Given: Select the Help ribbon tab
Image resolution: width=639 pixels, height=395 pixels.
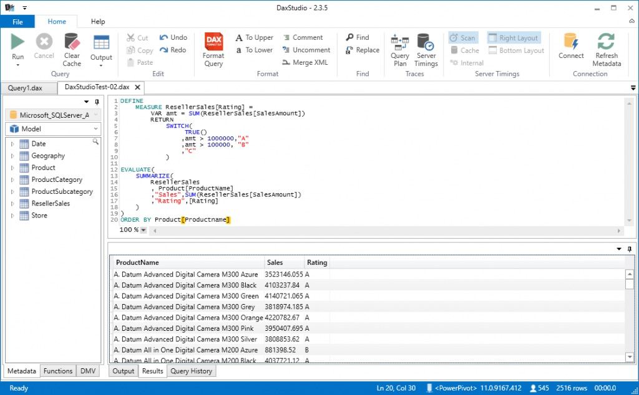Looking at the screenshot, I should [x=98, y=22].
